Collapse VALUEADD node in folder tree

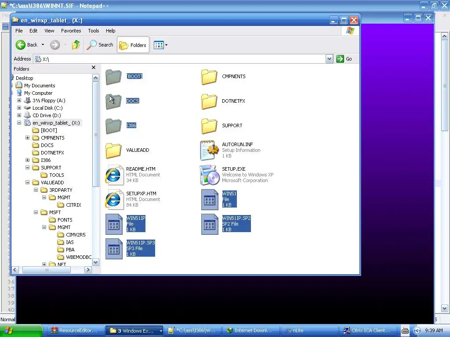click(28, 182)
